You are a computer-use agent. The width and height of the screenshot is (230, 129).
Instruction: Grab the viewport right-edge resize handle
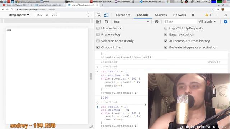click(91, 76)
